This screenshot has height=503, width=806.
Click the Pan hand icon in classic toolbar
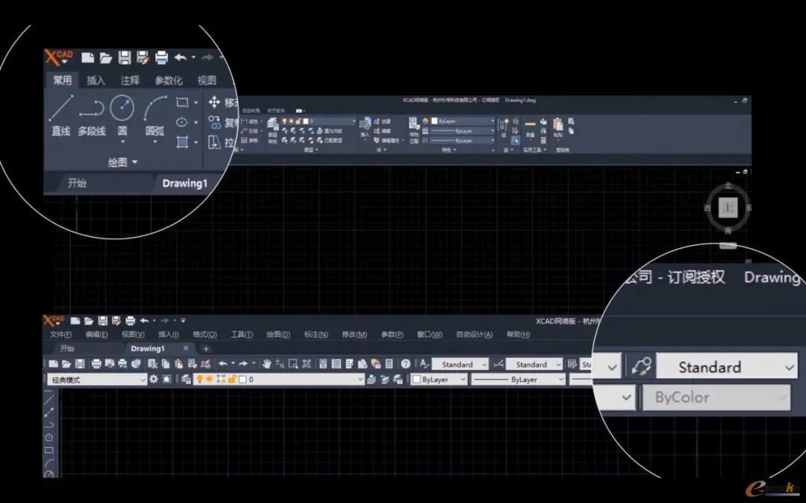point(266,364)
